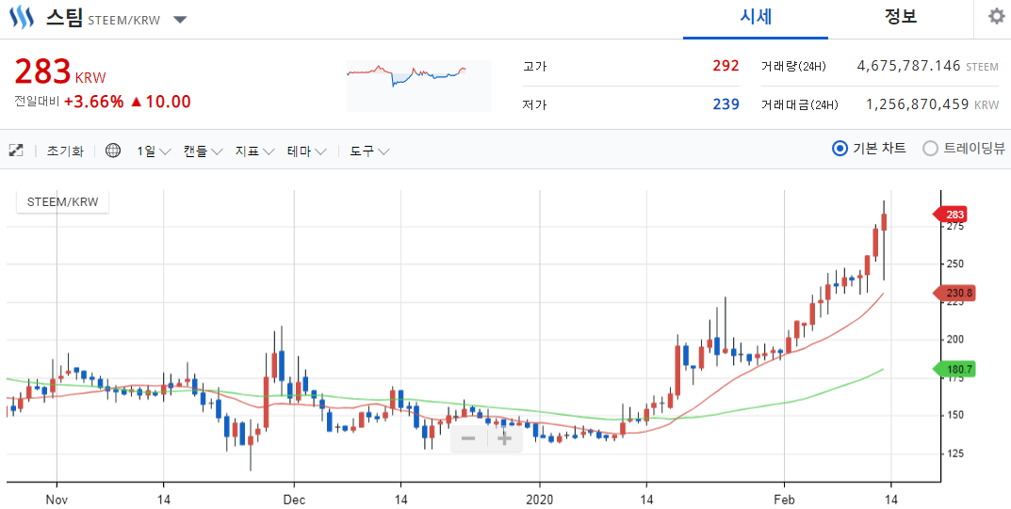Open the settings gear icon
Screen dimensions: 1011x509
click(x=996, y=17)
